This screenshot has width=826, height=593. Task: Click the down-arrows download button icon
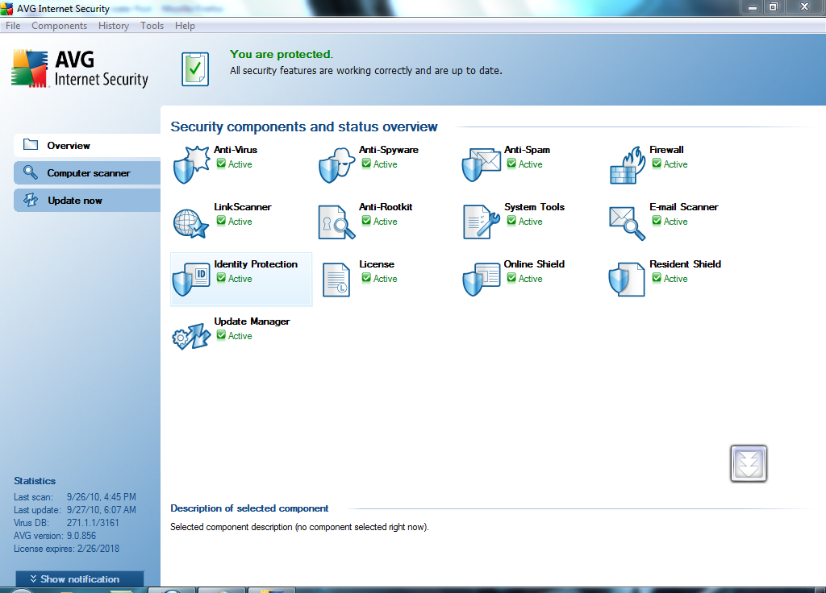pyautogui.click(x=749, y=463)
